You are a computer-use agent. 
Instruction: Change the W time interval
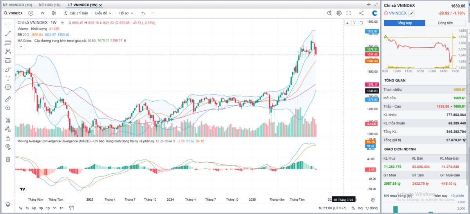coord(42,13)
